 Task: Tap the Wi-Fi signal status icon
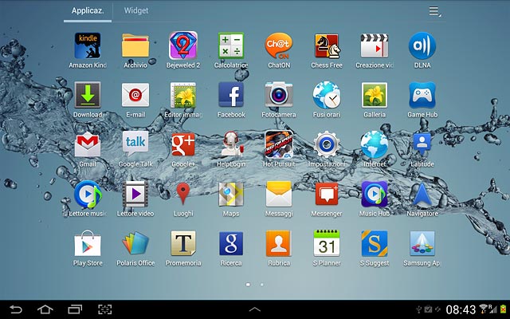click(484, 309)
